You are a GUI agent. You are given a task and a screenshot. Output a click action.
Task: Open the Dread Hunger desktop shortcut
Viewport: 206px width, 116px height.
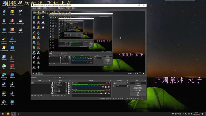pyautogui.click(x=12, y=59)
